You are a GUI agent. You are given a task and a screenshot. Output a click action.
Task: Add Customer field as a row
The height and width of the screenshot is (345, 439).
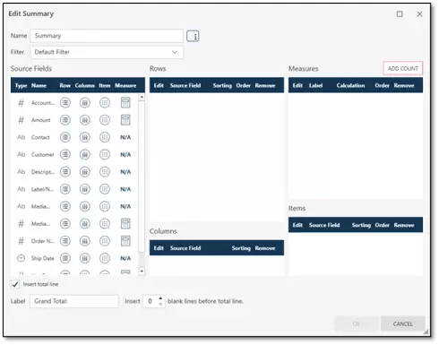(65, 154)
